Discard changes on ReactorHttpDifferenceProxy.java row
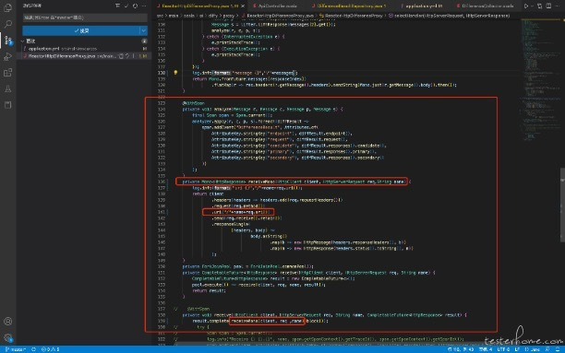565x353 pixels. tap(127, 56)
